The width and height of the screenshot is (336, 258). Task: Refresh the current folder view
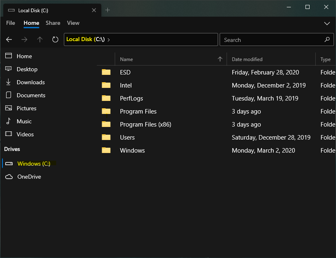coord(55,39)
